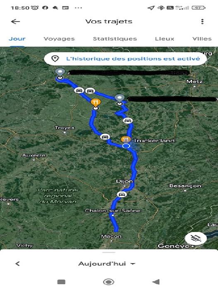Tap the map layers toggle icon
This screenshot has height=290, width=218.
pos(196,238)
